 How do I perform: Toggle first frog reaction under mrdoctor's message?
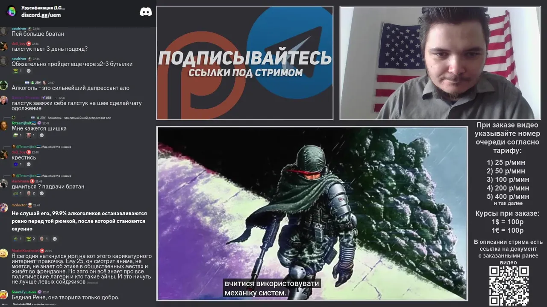[18, 239]
